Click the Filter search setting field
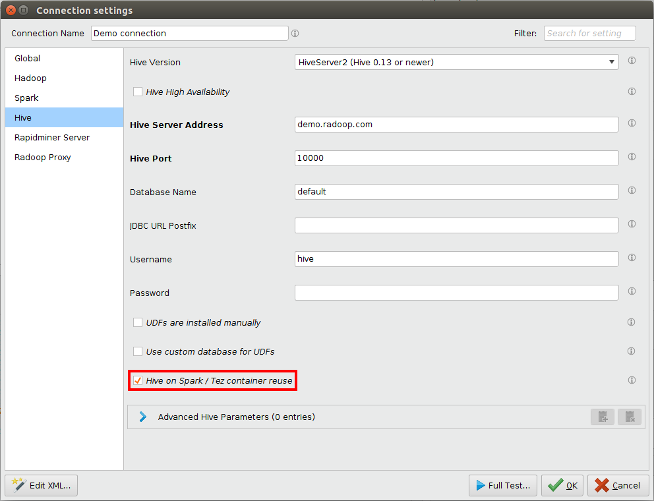The width and height of the screenshot is (654, 501). tap(589, 33)
